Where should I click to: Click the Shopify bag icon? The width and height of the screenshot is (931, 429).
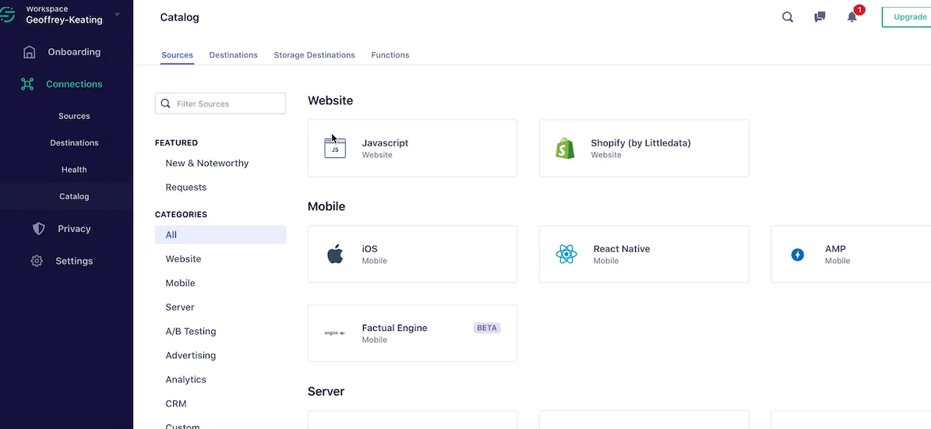[x=565, y=149]
